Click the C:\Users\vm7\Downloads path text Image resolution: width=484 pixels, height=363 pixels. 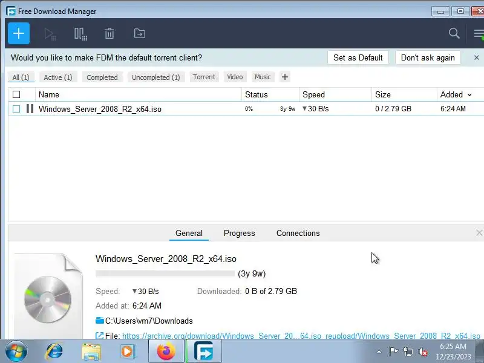pos(149,321)
